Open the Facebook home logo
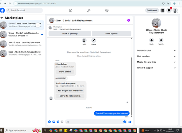The width and height of the screenshot is (182, 133). [x=2, y=11]
